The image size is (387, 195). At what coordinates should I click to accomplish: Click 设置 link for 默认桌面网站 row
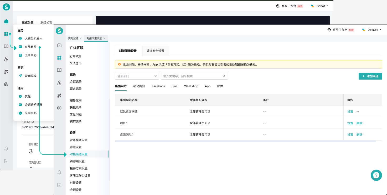(350, 112)
